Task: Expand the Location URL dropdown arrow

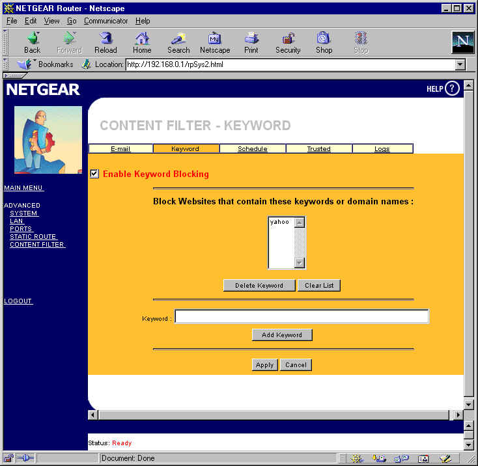Action: [x=460, y=64]
